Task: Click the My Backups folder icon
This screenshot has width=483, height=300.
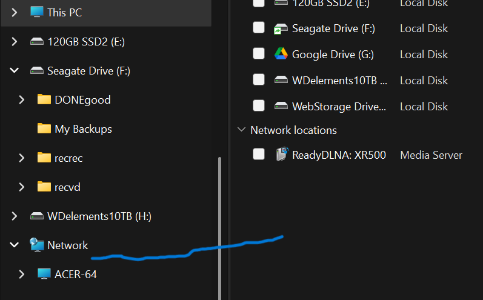Action: coord(44,128)
